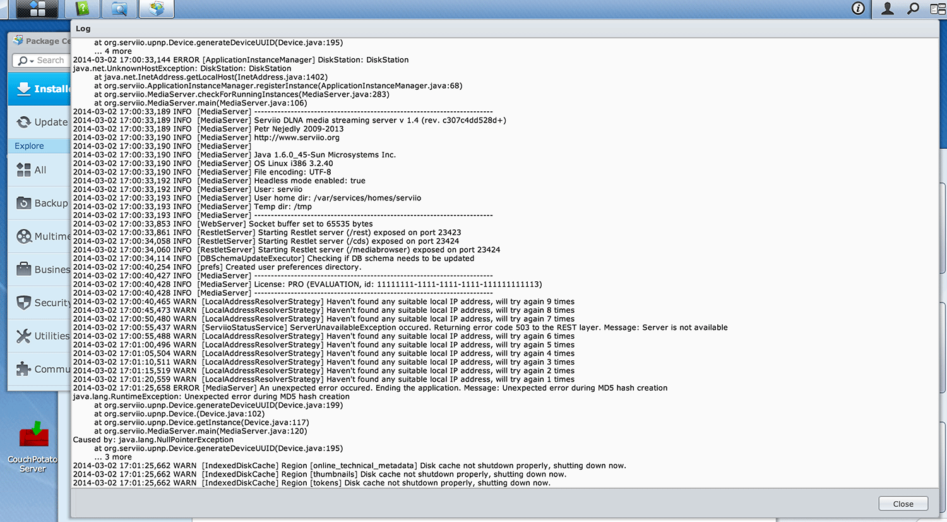Select the 'OS Linux i386 3.2.40' line
This screenshot has height=522, width=947.
(x=203, y=164)
